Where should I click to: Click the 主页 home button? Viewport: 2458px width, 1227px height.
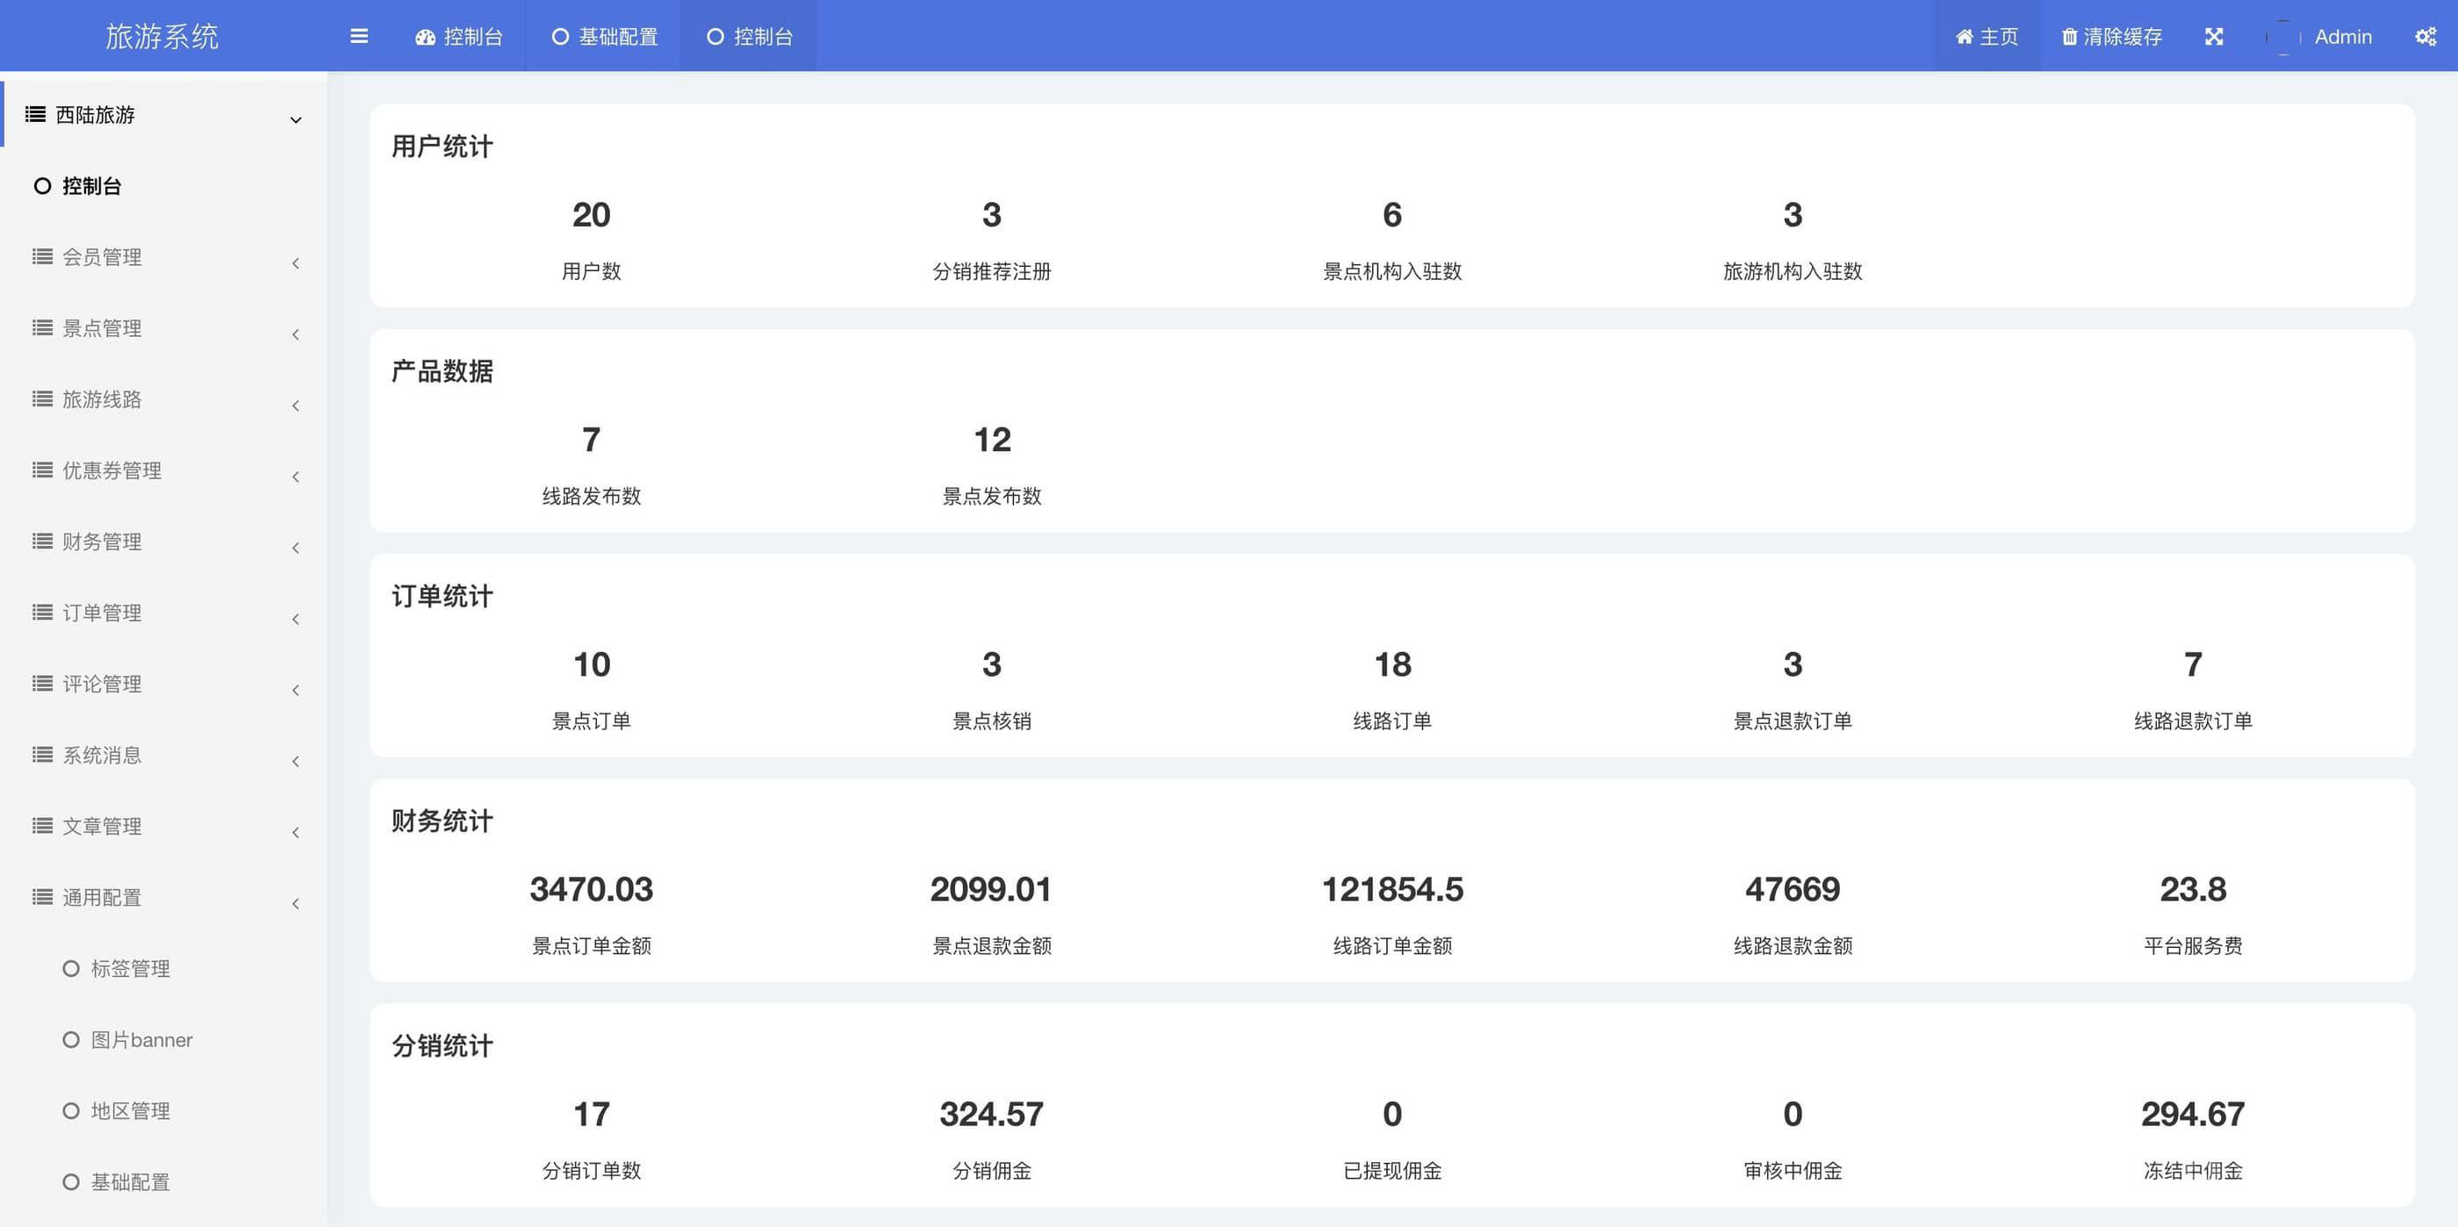[1987, 36]
